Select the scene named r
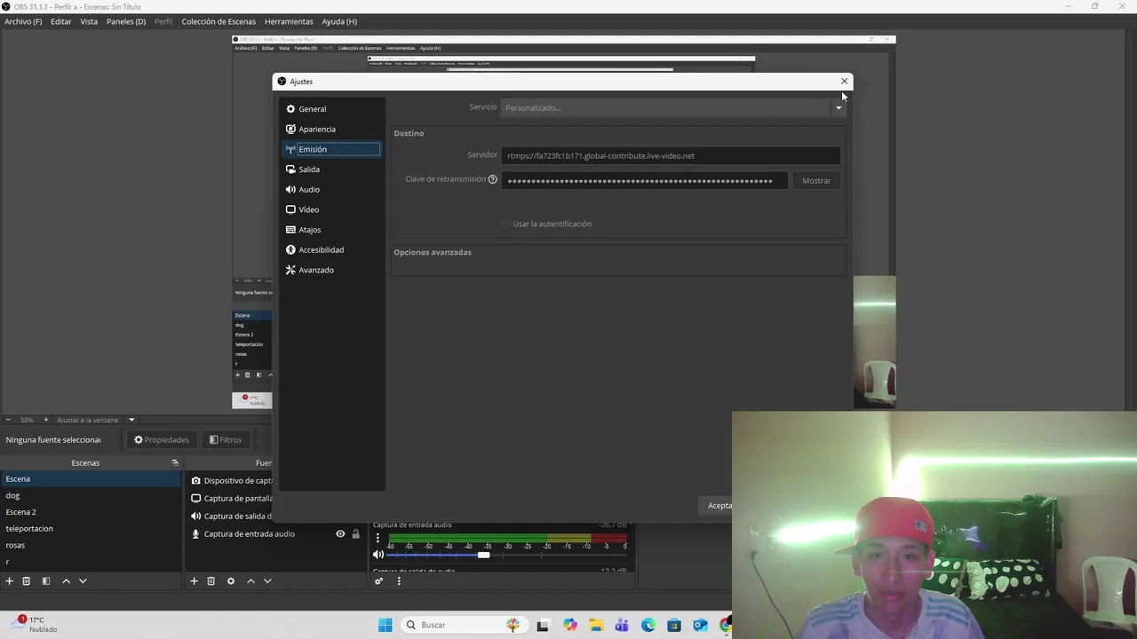The height and width of the screenshot is (639, 1137). pyautogui.click(x=91, y=562)
